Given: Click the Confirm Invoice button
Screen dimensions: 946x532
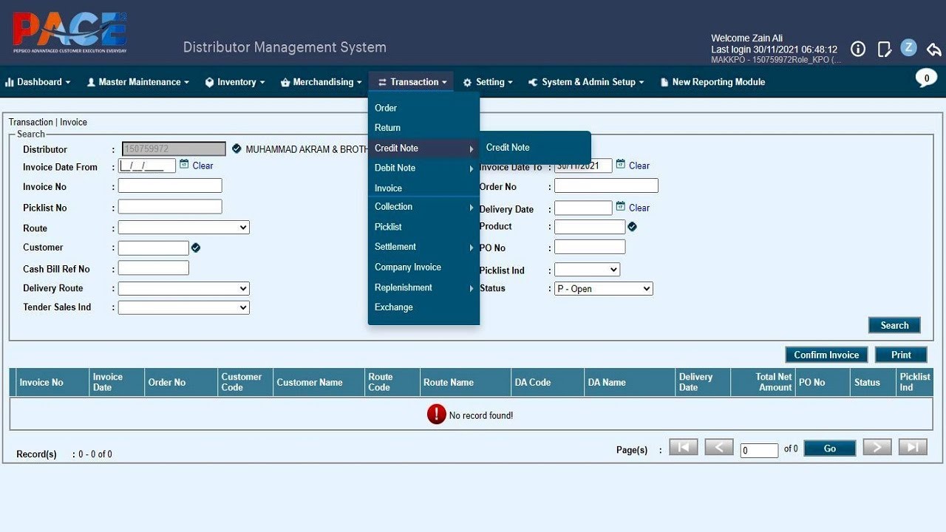Looking at the screenshot, I should coord(826,355).
